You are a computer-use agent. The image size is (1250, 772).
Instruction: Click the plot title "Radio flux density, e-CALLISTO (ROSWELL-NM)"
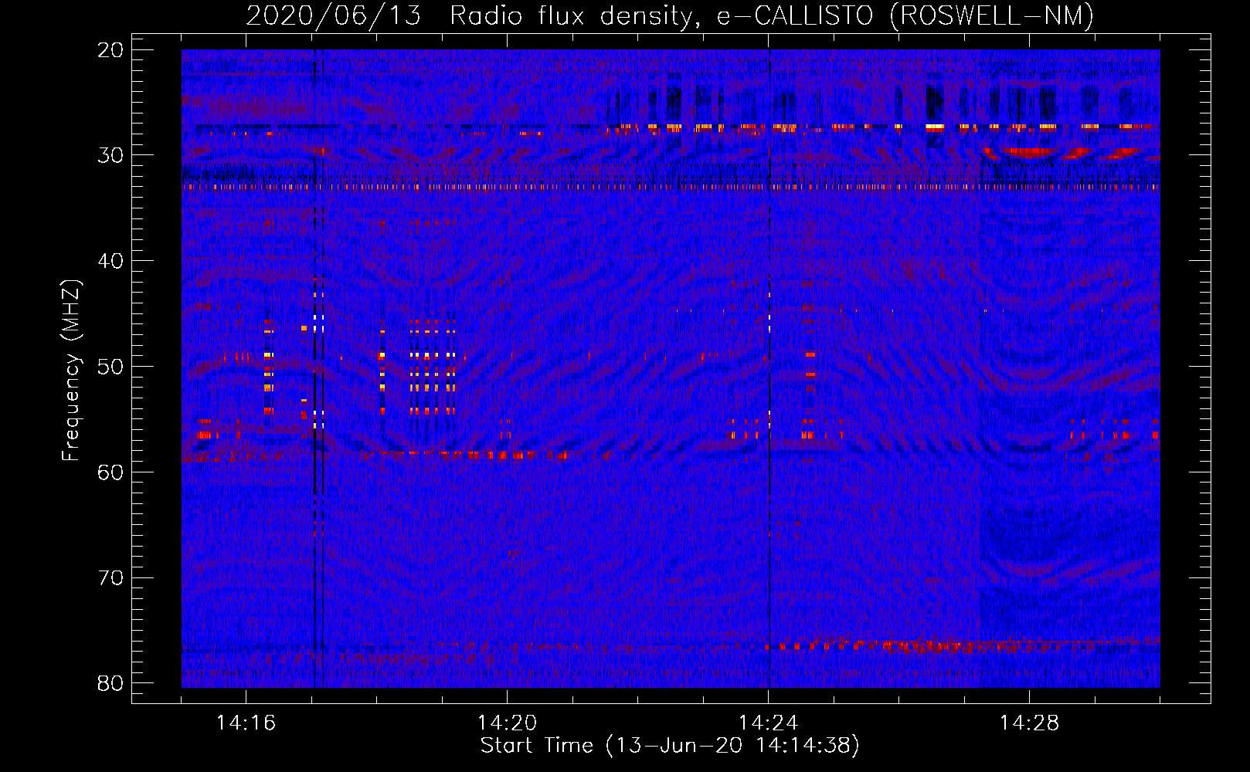[772, 15]
